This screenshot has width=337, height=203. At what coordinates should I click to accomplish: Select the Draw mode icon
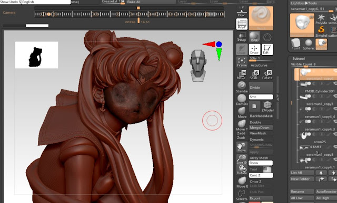click(x=254, y=49)
